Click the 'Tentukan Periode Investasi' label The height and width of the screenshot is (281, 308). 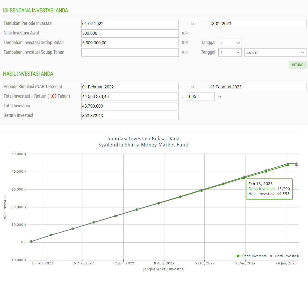click(28, 23)
